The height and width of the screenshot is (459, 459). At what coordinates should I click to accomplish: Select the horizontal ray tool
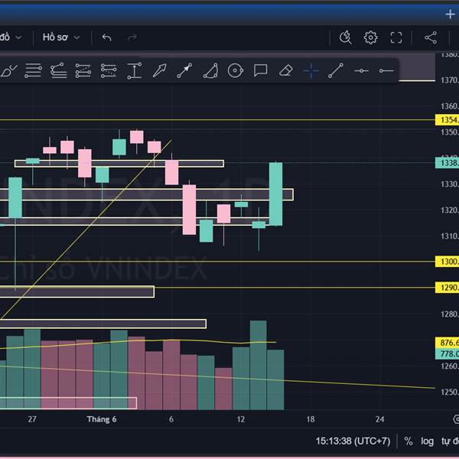(x=386, y=70)
